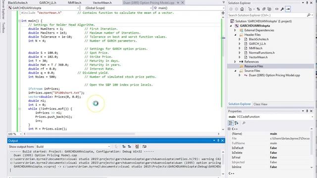Collapse the int main() code block
This screenshot has height=178, width=317.
tap(19, 21)
